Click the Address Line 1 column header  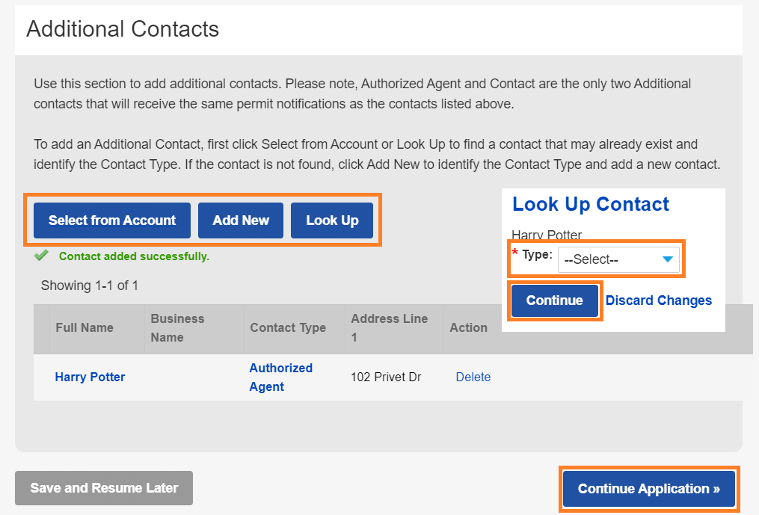click(389, 328)
